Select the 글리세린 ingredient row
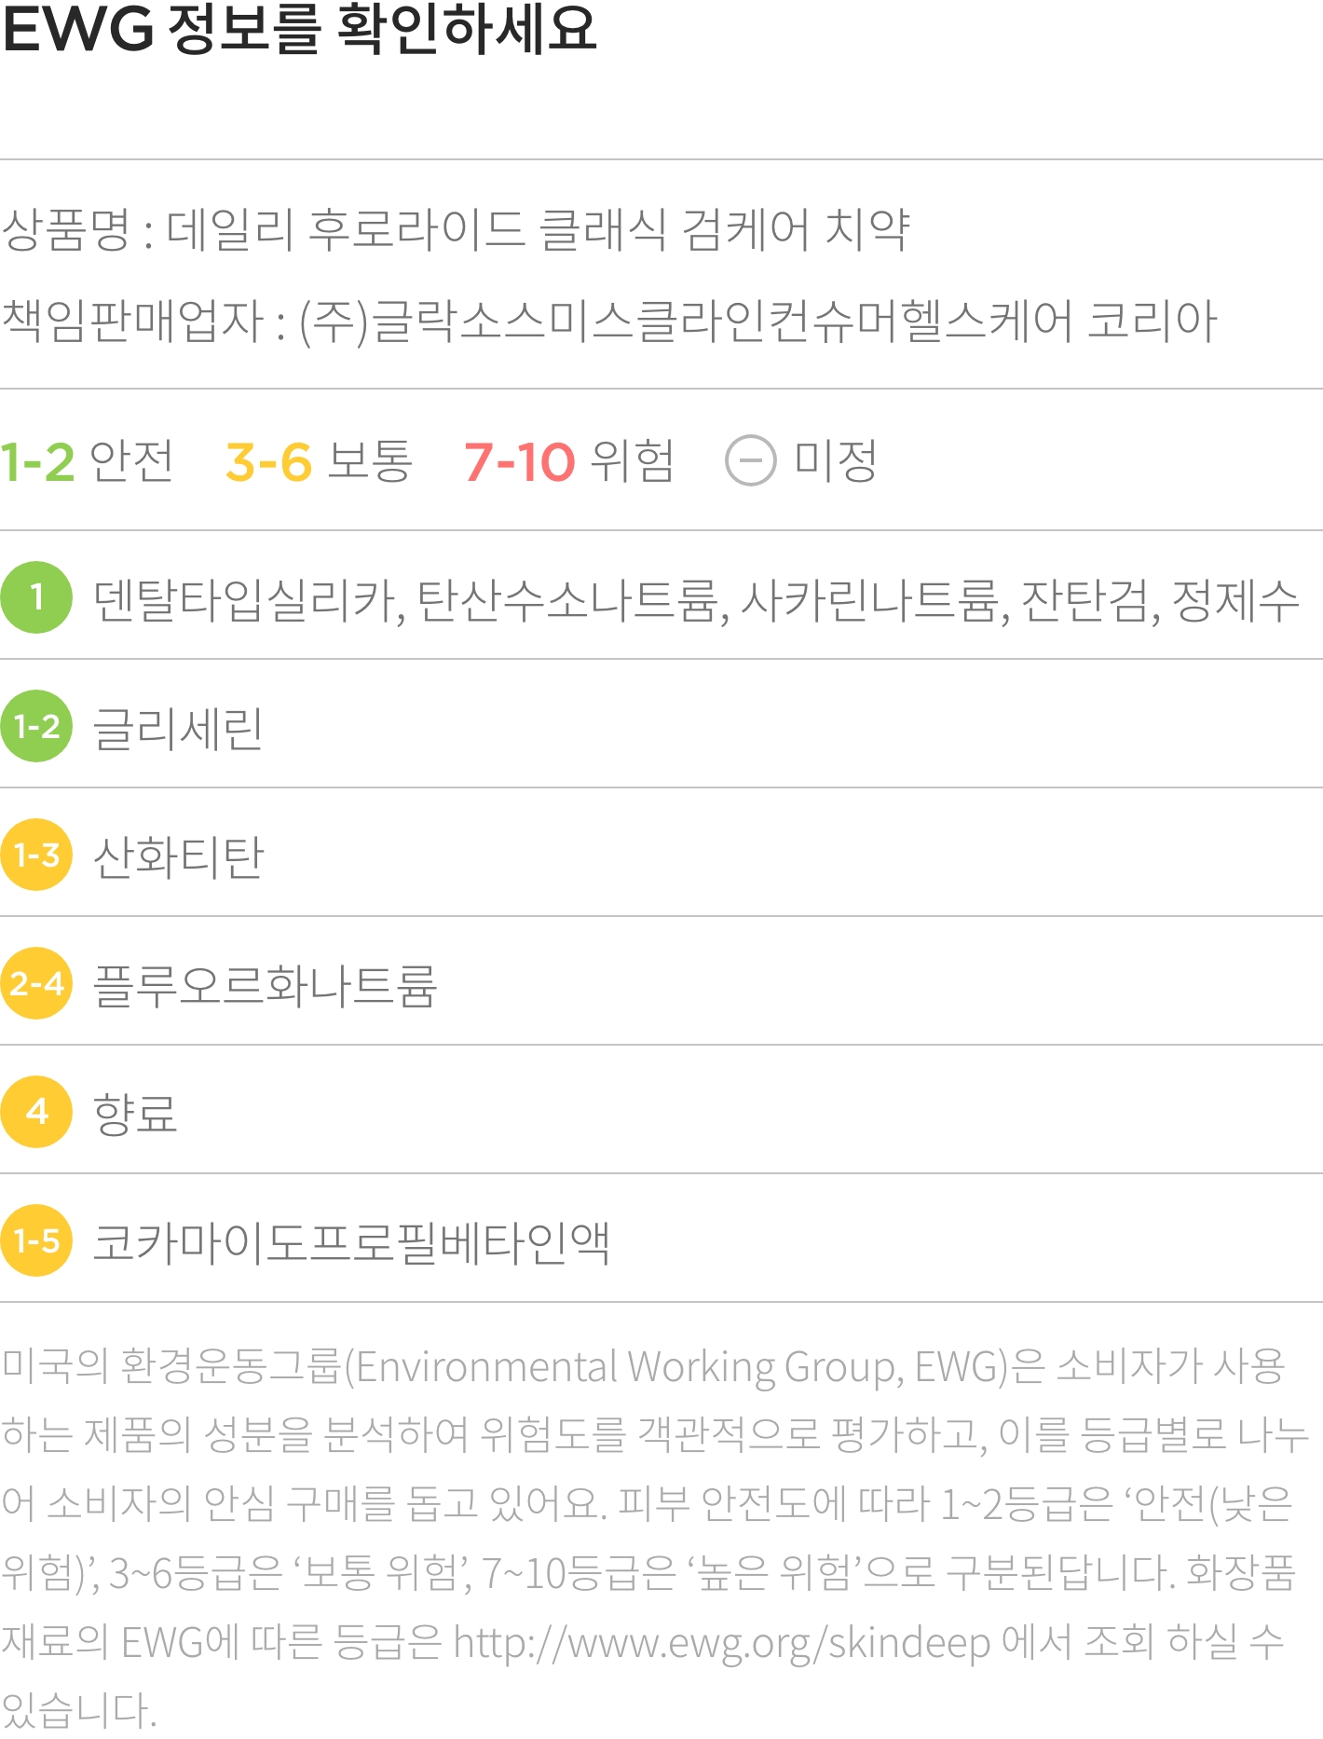This screenshot has height=1739, width=1323. click(661, 725)
